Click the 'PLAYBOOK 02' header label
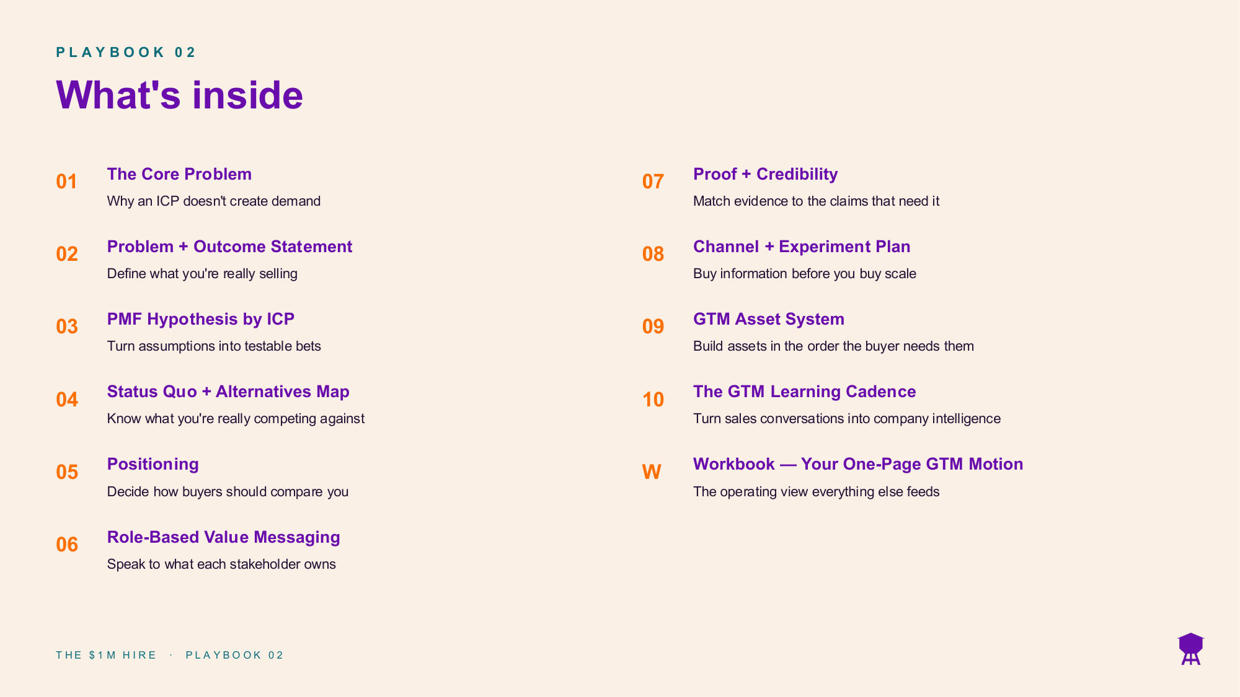This screenshot has height=697, width=1240. (x=126, y=52)
